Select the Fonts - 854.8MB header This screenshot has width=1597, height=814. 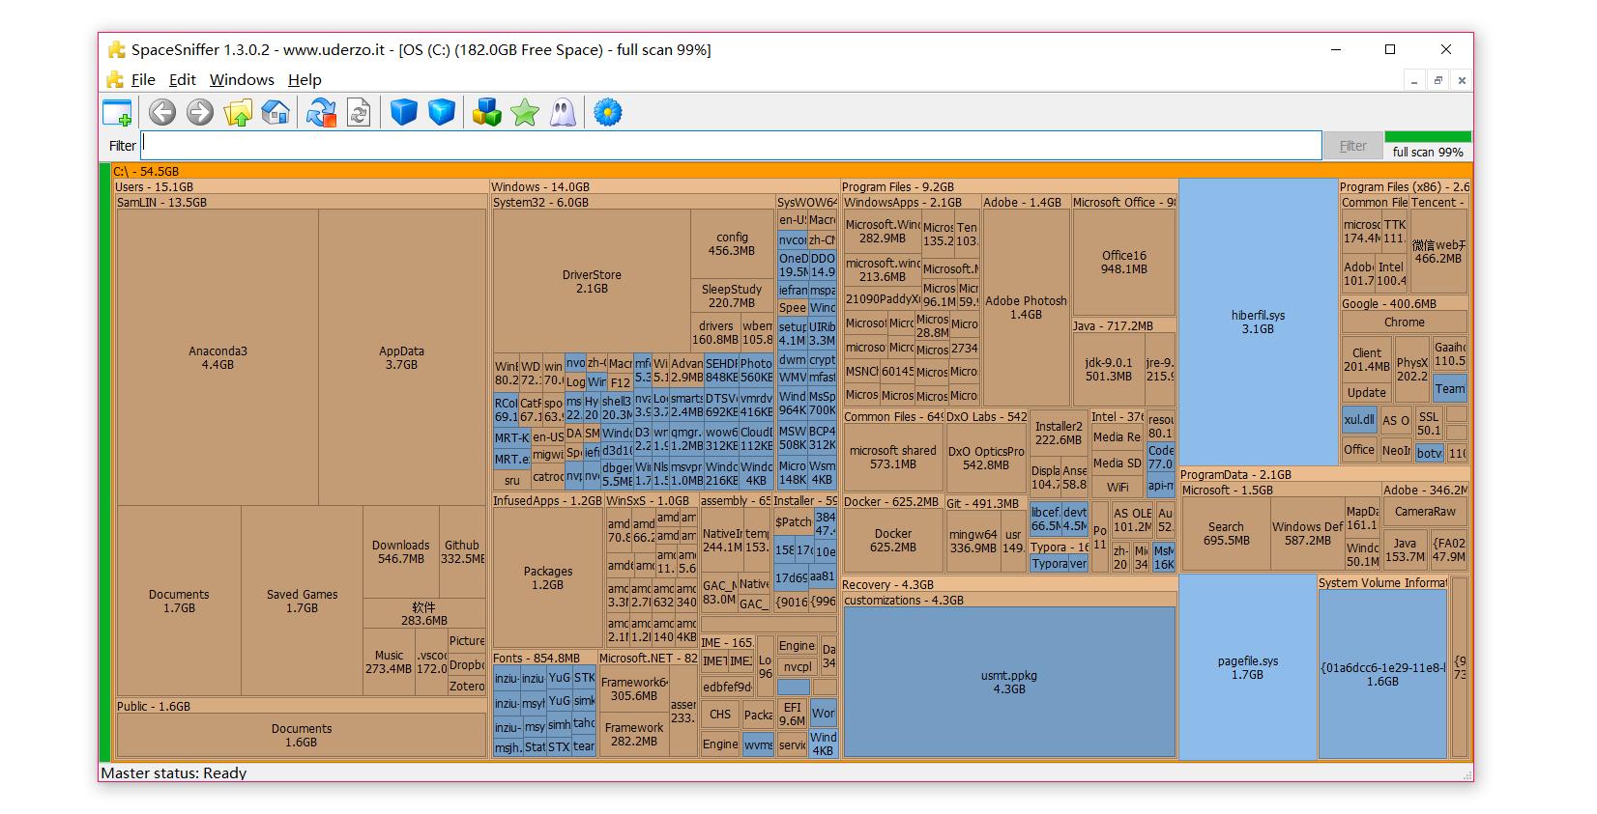pos(544,658)
